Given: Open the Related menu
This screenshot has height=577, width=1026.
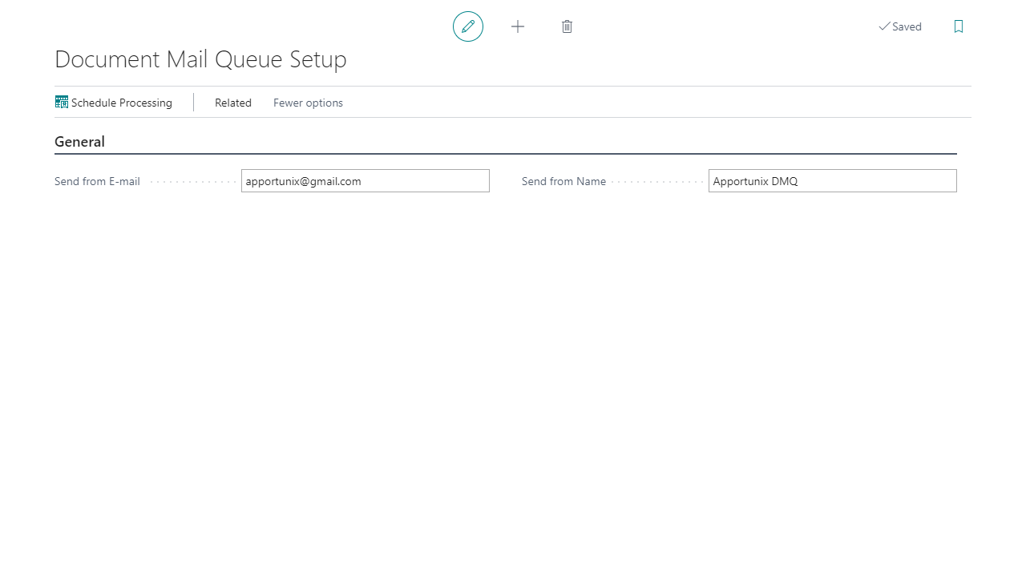Looking at the screenshot, I should click(x=232, y=103).
